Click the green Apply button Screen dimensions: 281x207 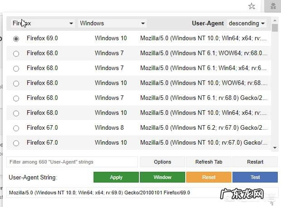tap(116, 177)
